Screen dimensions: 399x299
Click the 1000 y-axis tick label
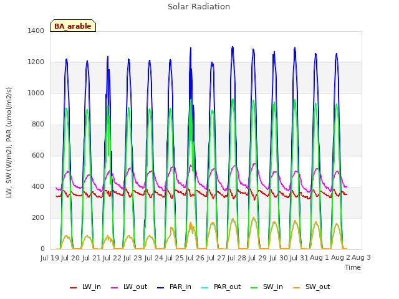click(x=36, y=93)
